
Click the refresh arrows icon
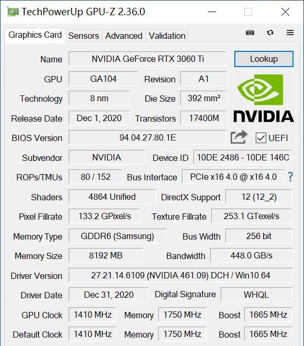270,33
